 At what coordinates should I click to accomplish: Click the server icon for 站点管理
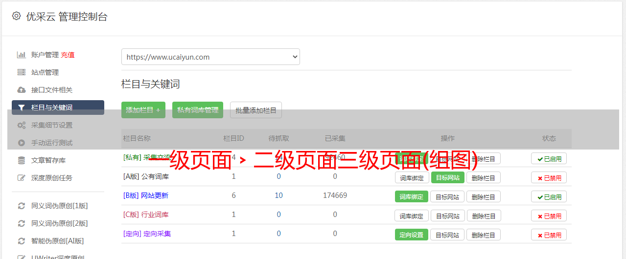coord(21,72)
